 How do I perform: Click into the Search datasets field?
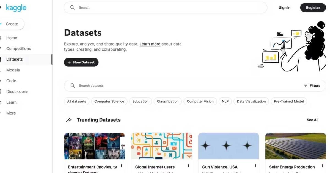pyautogui.click(x=187, y=86)
